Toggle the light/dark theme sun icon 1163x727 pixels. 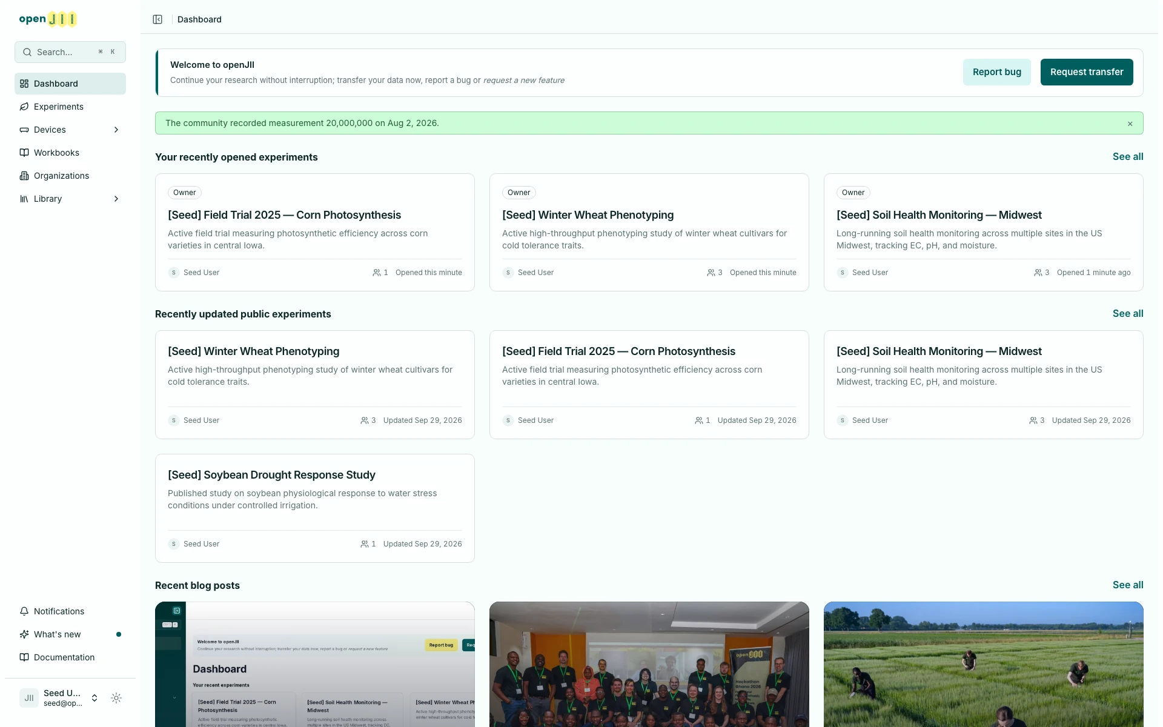[x=116, y=698]
